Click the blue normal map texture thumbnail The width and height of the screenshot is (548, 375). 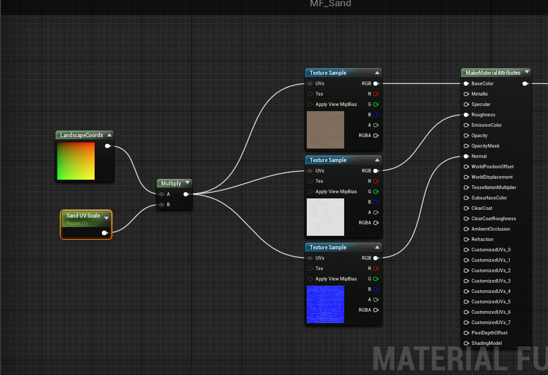point(325,304)
